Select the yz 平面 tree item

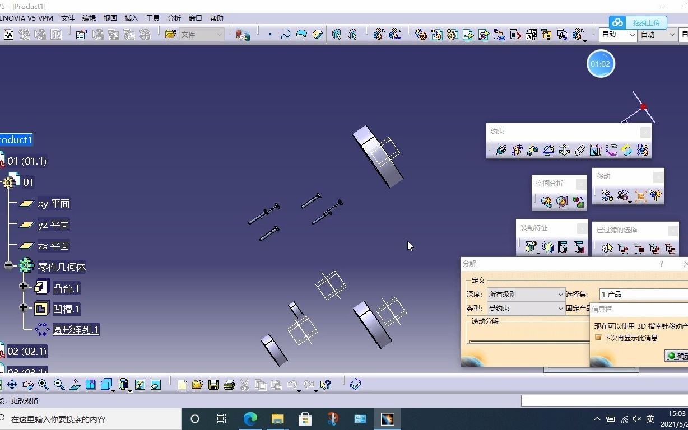click(53, 225)
